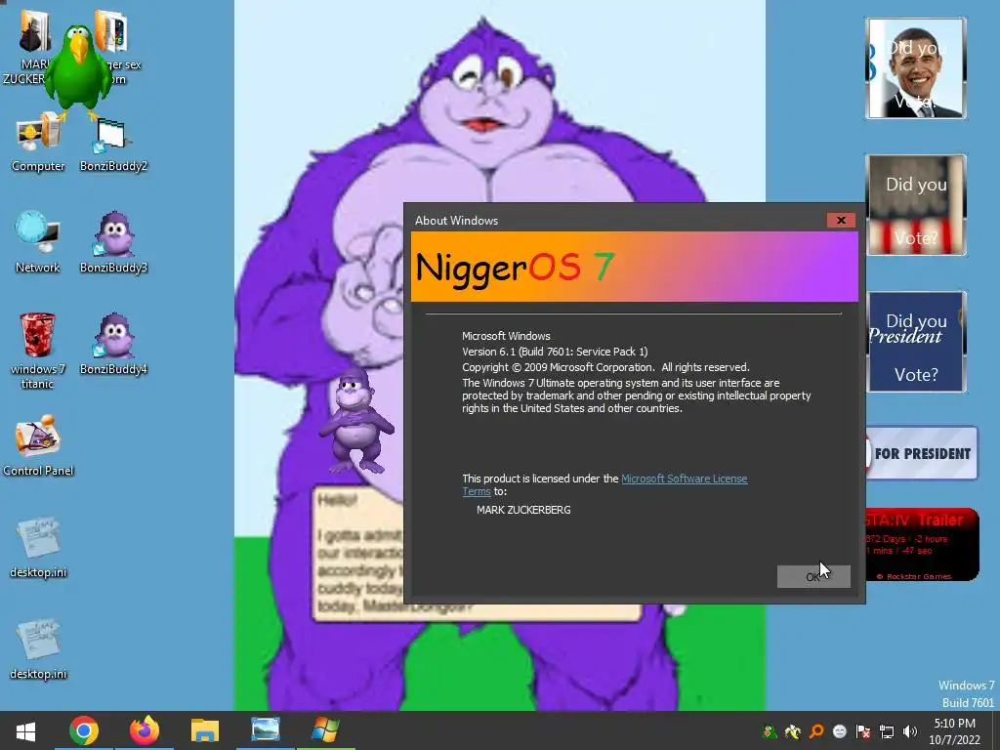Select the lowest desktop.ini file on desktop
Screen dimensions: 1000x750
pyautogui.click(x=38, y=649)
